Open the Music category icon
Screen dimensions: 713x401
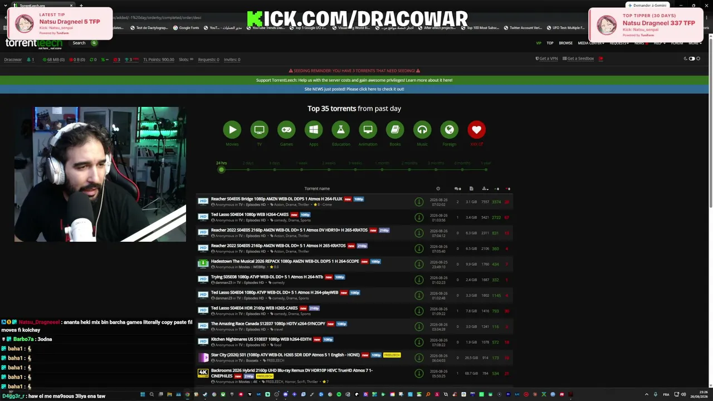point(422,130)
